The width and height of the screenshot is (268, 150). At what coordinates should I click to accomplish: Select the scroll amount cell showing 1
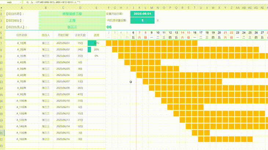click(142, 20)
